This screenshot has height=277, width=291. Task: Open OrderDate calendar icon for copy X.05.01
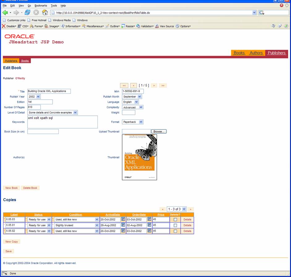coord(149,225)
